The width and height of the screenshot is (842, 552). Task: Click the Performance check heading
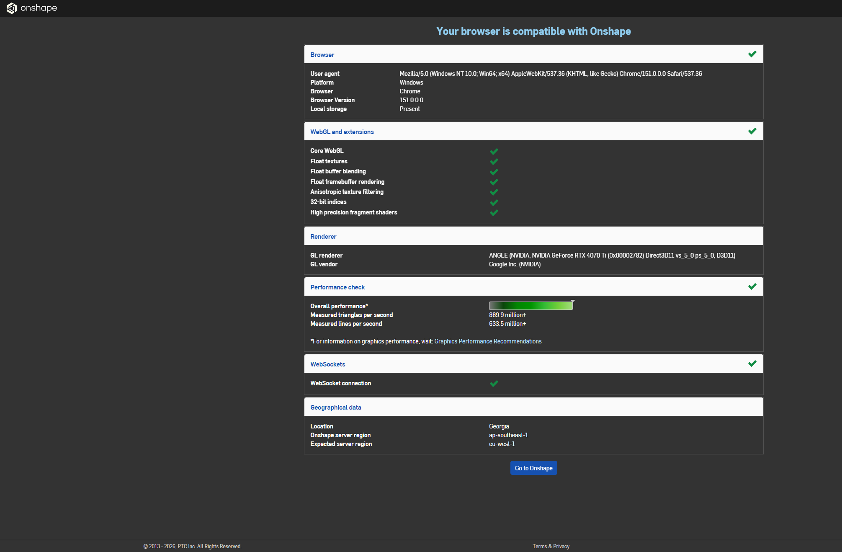[x=337, y=287]
